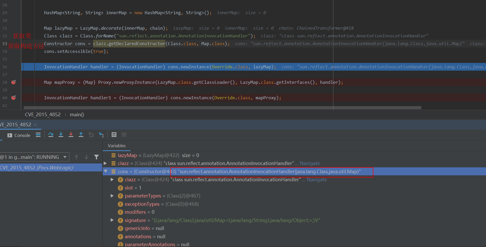Toggle breakpoint on line 40
The width and height of the screenshot is (486, 247).
click(14, 98)
